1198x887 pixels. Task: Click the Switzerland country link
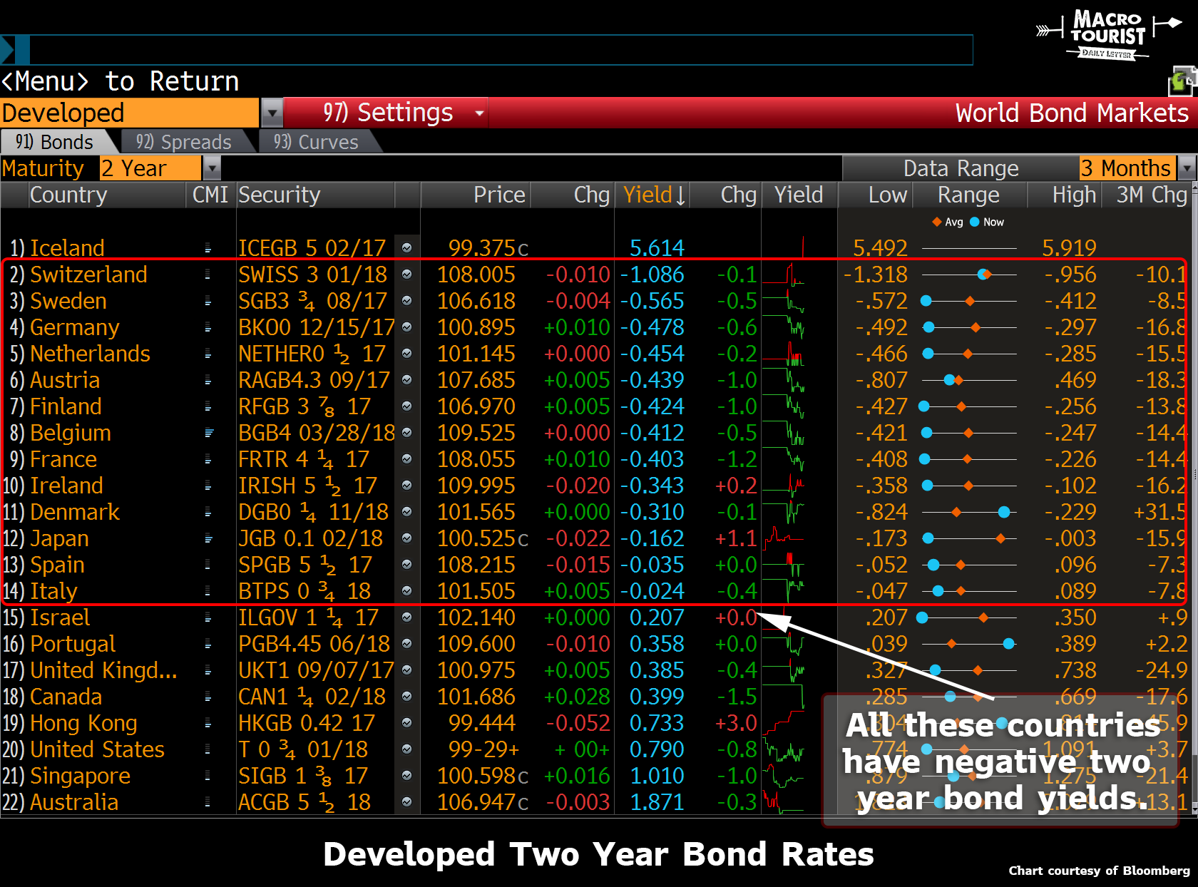88,275
